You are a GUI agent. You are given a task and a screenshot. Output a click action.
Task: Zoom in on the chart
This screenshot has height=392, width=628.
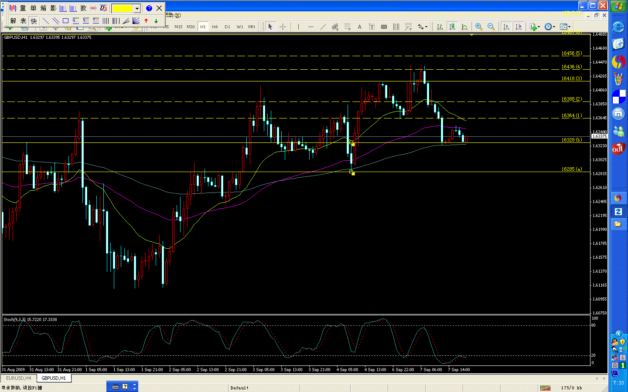[479, 27]
